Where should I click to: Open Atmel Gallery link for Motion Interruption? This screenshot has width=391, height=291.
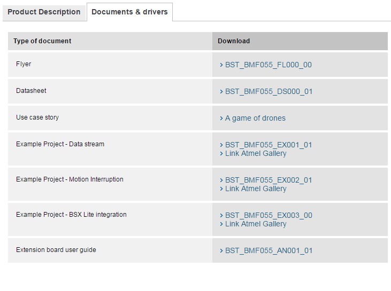pyautogui.click(x=256, y=188)
